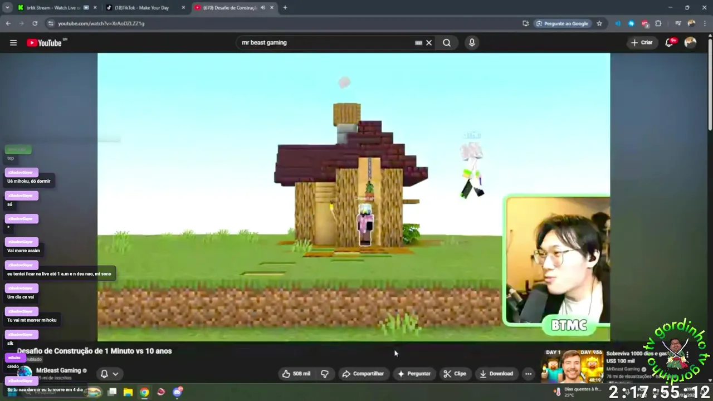Open the blue sound extension icon
713x401 pixels.
pos(618,23)
